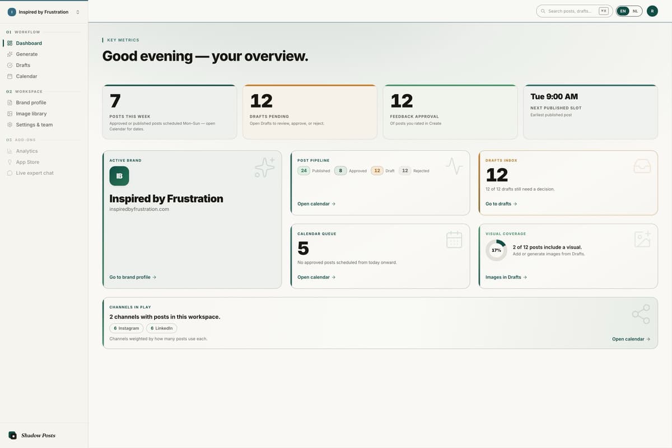Viewport: 672px width, 448px height.
Task: Open the R user avatar menu
Action: click(x=652, y=11)
